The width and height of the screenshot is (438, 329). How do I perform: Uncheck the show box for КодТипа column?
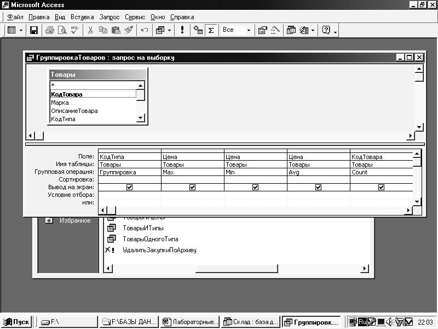pos(129,187)
